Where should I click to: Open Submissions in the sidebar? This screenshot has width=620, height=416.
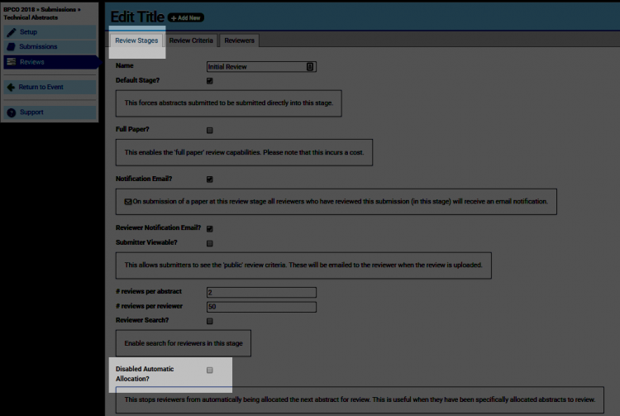click(x=50, y=46)
